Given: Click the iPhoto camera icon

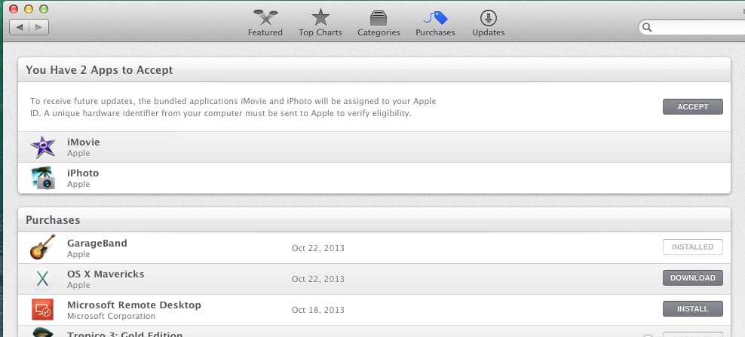Looking at the screenshot, I should pyautogui.click(x=43, y=178).
